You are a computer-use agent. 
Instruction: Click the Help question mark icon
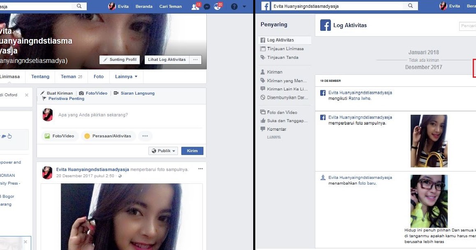(x=233, y=6)
